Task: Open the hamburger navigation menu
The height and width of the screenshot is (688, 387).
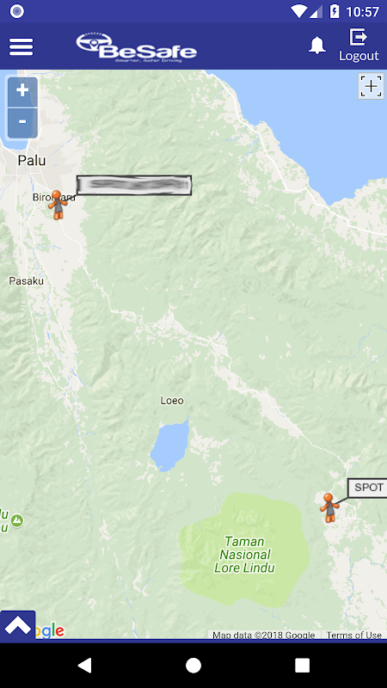Action: pyautogui.click(x=21, y=46)
